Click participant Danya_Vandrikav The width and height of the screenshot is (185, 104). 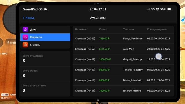pyautogui.click(x=133, y=38)
